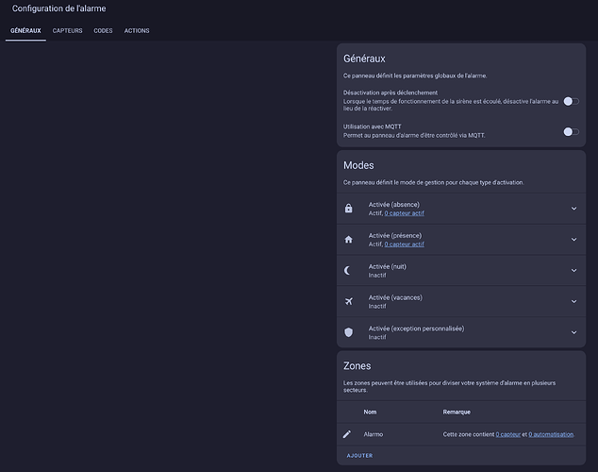Image resolution: width=598 pixels, height=472 pixels.
Task: Click the 'Utilisation avec MQTT' setting label
Action: [373, 126]
